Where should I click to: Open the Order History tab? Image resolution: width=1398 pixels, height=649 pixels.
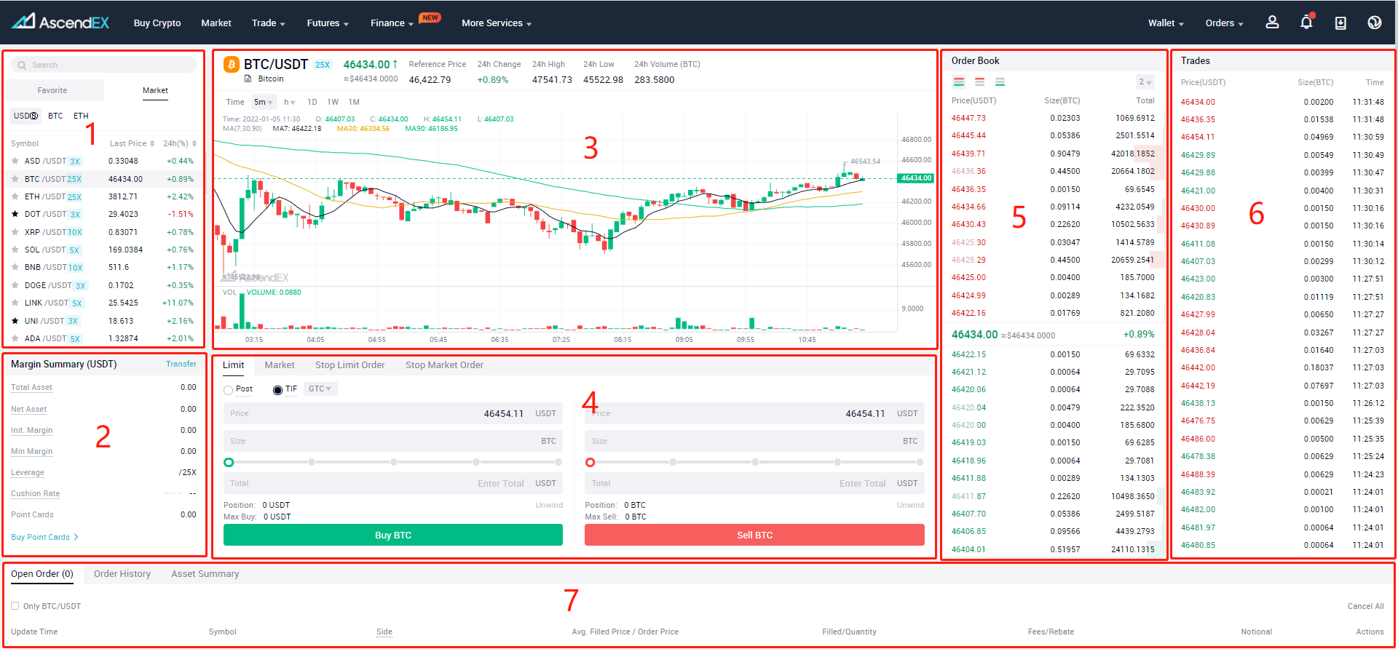122,574
